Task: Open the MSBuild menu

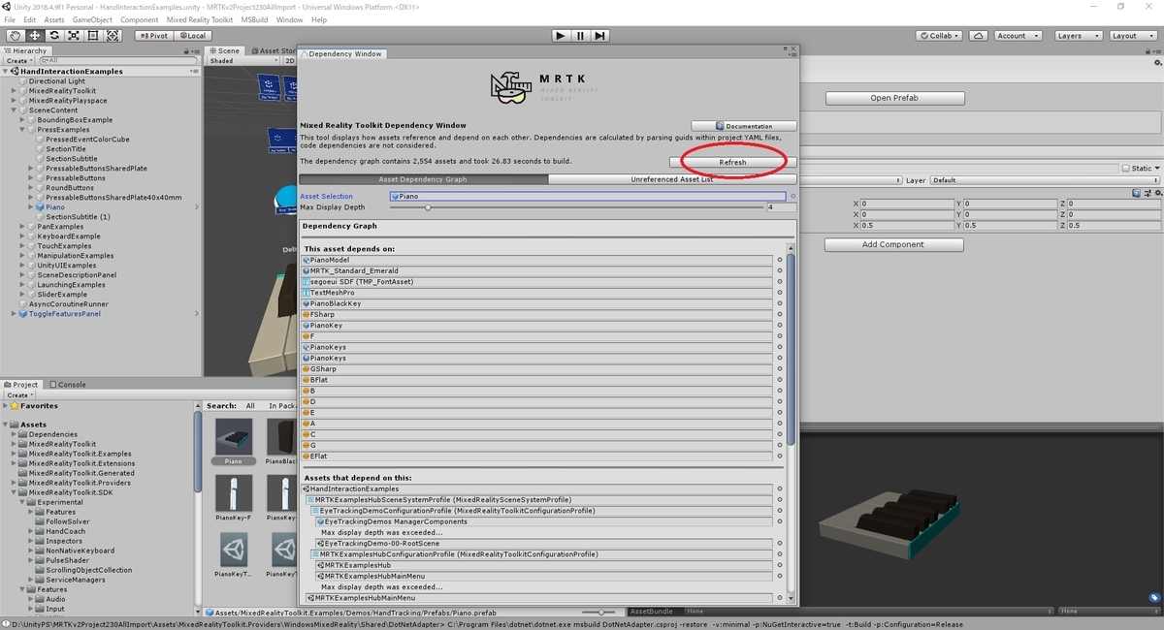Action: [255, 19]
